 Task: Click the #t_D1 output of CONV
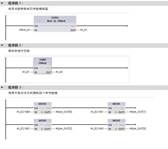84,30
